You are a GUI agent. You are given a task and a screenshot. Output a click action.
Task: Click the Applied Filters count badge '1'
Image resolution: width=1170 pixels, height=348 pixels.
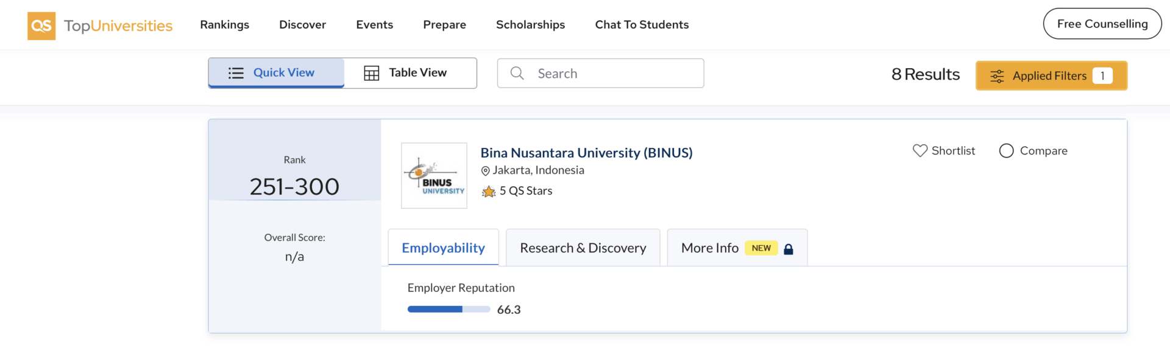pyautogui.click(x=1103, y=76)
